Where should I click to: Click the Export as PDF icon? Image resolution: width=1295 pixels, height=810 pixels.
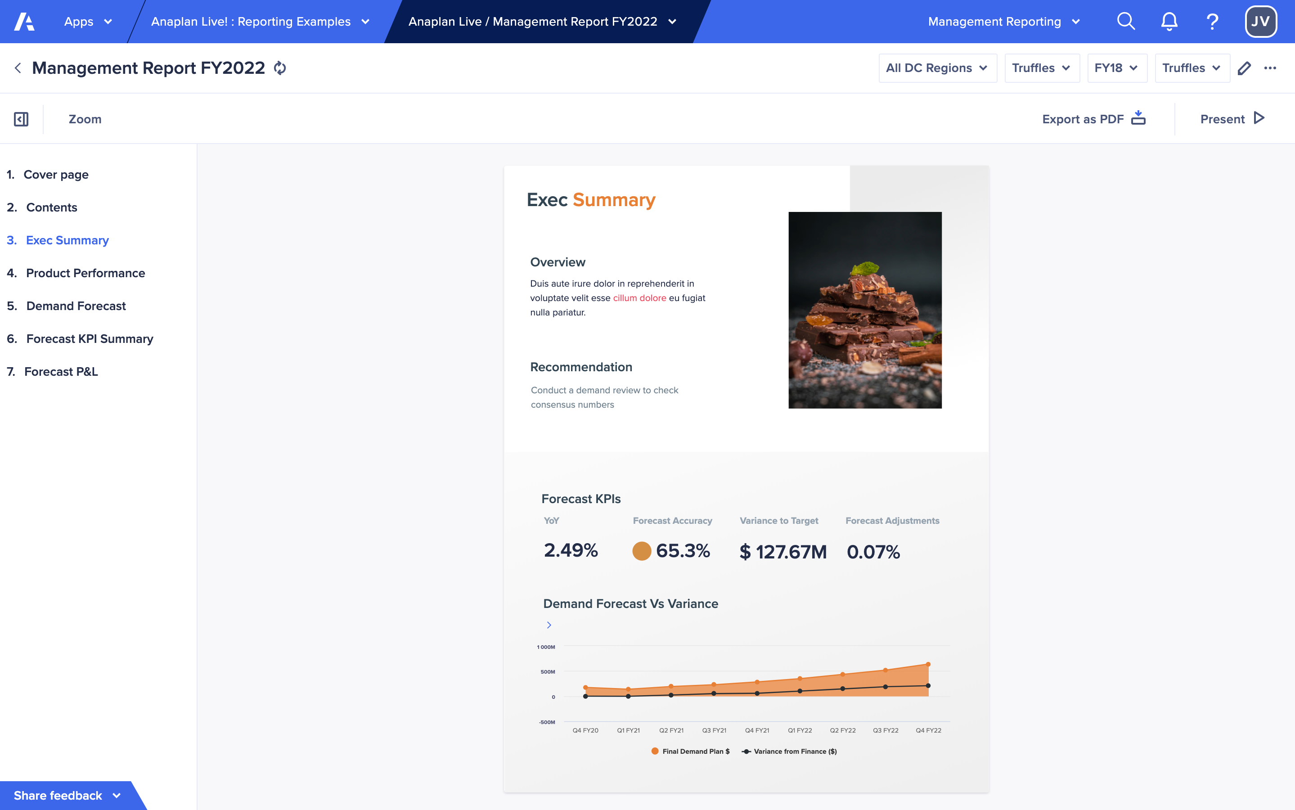tap(1140, 118)
